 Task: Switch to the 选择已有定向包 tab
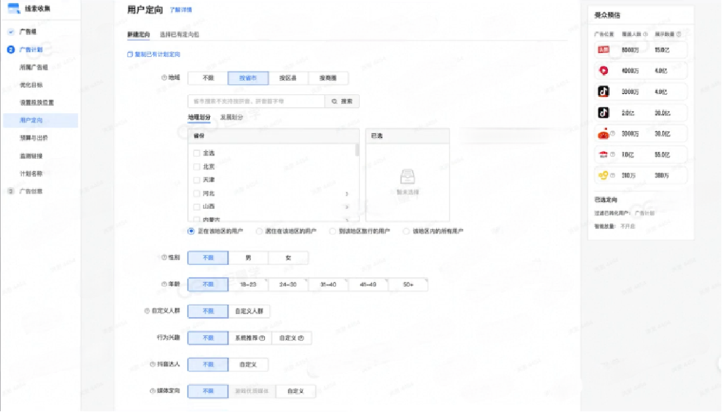[x=179, y=34]
